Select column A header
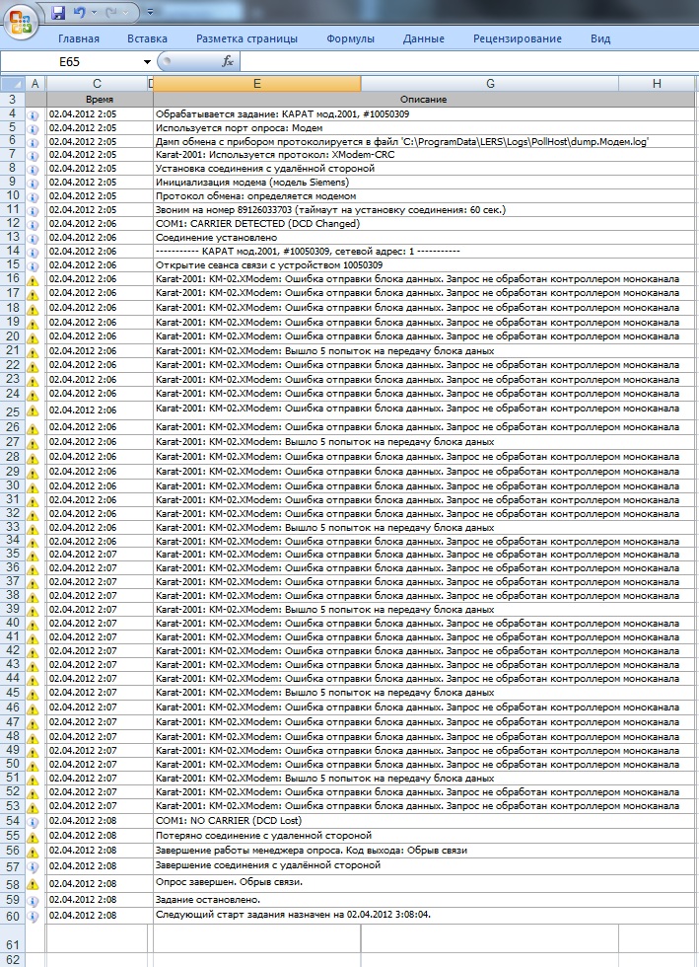Screen dimensions: 699x967 [35, 83]
